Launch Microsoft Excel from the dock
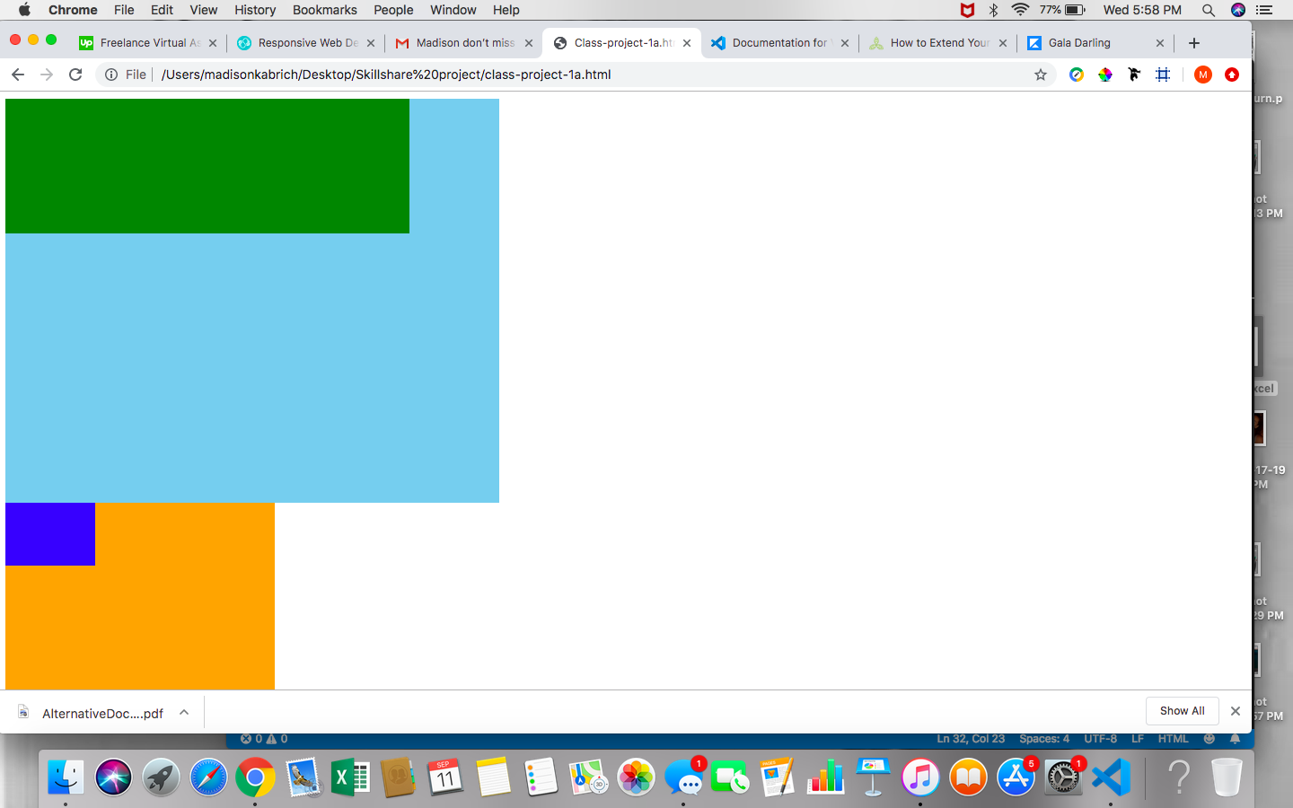The image size is (1293, 808). click(350, 777)
